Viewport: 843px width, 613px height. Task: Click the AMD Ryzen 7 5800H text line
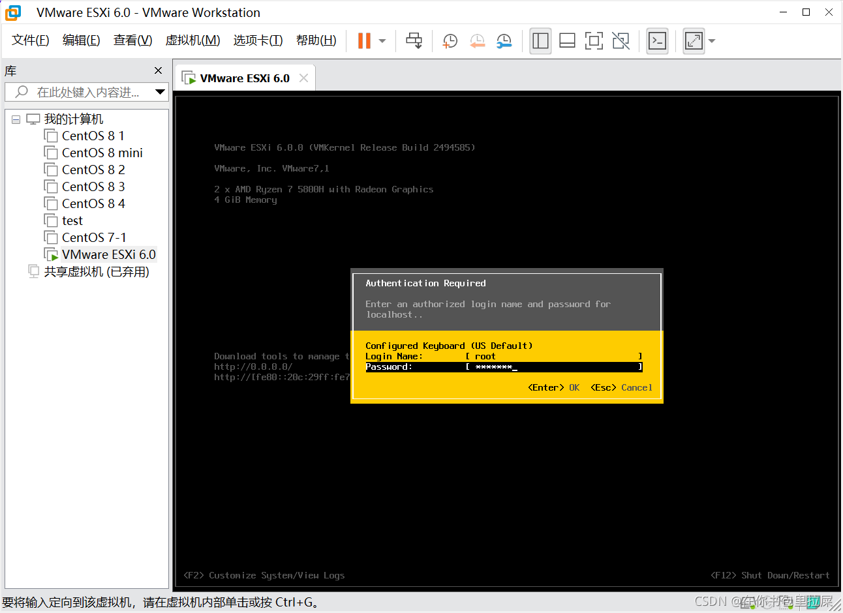pos(324,189)
